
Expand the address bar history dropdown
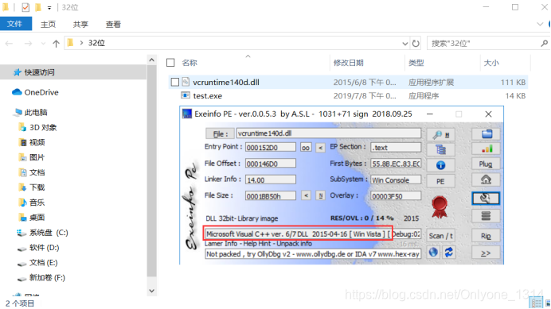coord(404,44)
